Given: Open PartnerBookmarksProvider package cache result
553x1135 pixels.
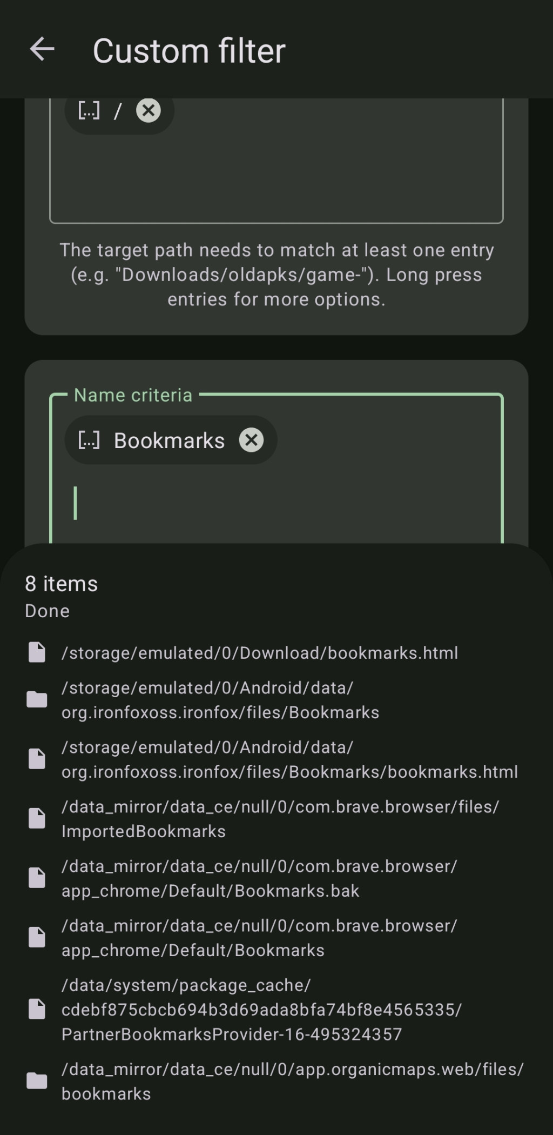Looking at the screenshot, I should click(261, 1010).
